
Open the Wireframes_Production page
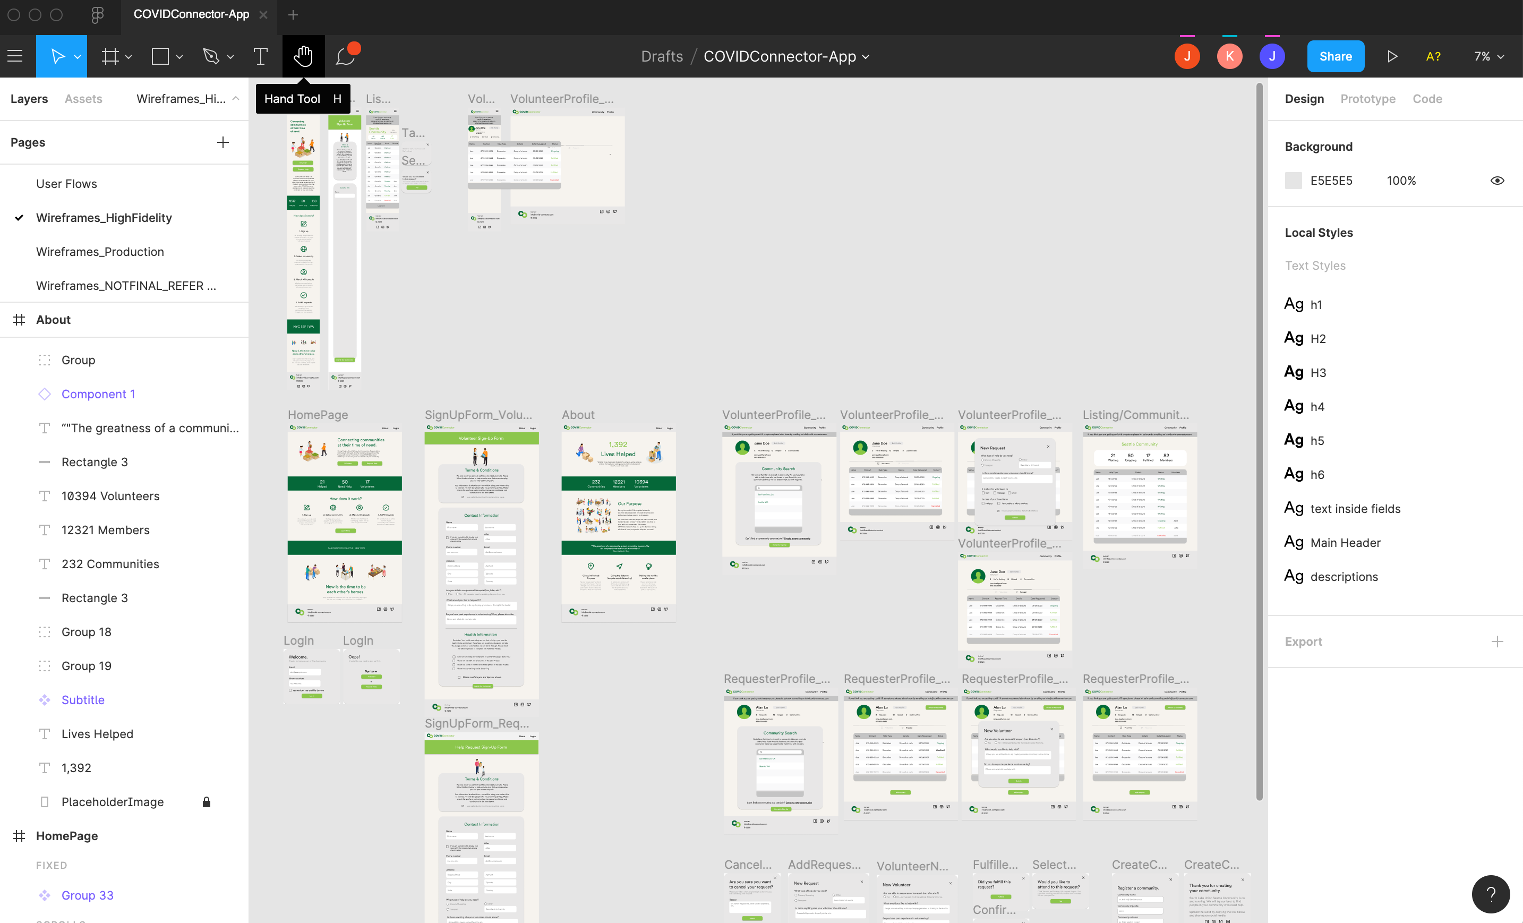[99, 252]
